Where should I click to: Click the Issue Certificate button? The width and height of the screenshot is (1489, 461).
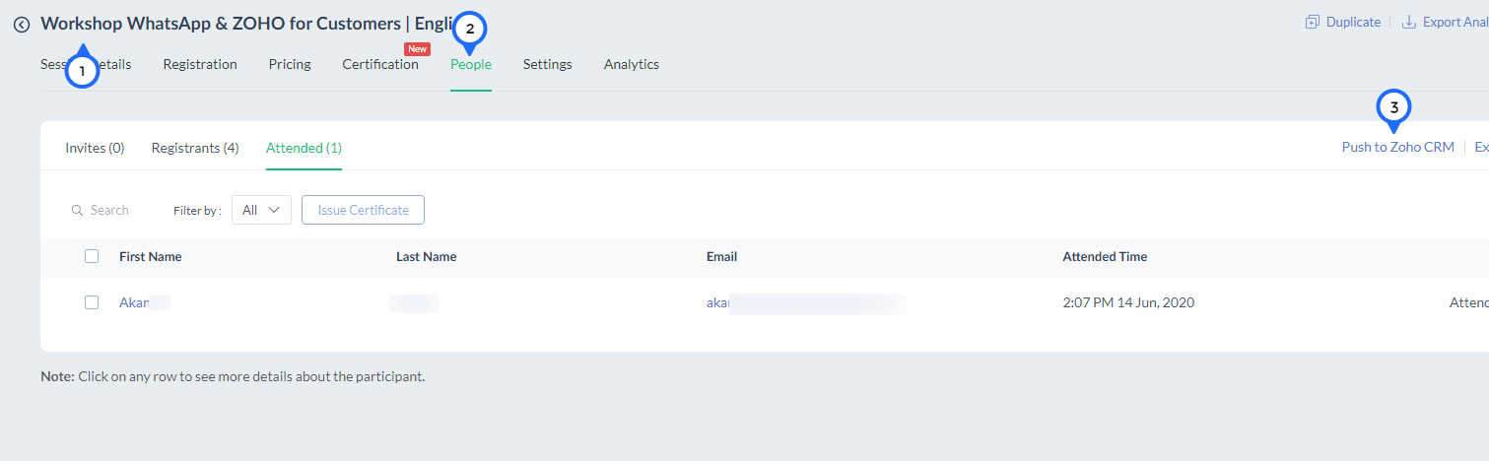point(363,210)
